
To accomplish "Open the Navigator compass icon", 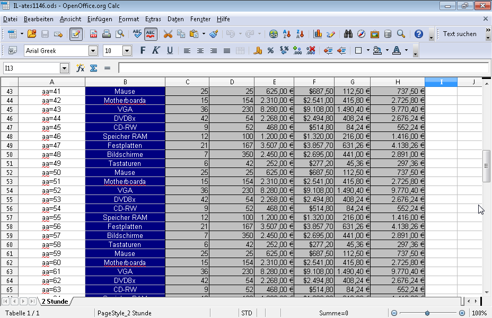I will 361,34.
